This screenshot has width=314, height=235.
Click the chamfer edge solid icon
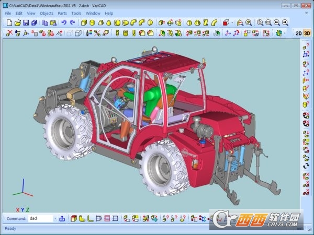tap(150, 33)
